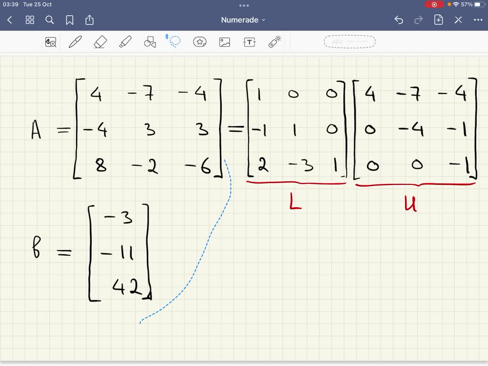Toggle the Lasso selection tool

point(174,41)
